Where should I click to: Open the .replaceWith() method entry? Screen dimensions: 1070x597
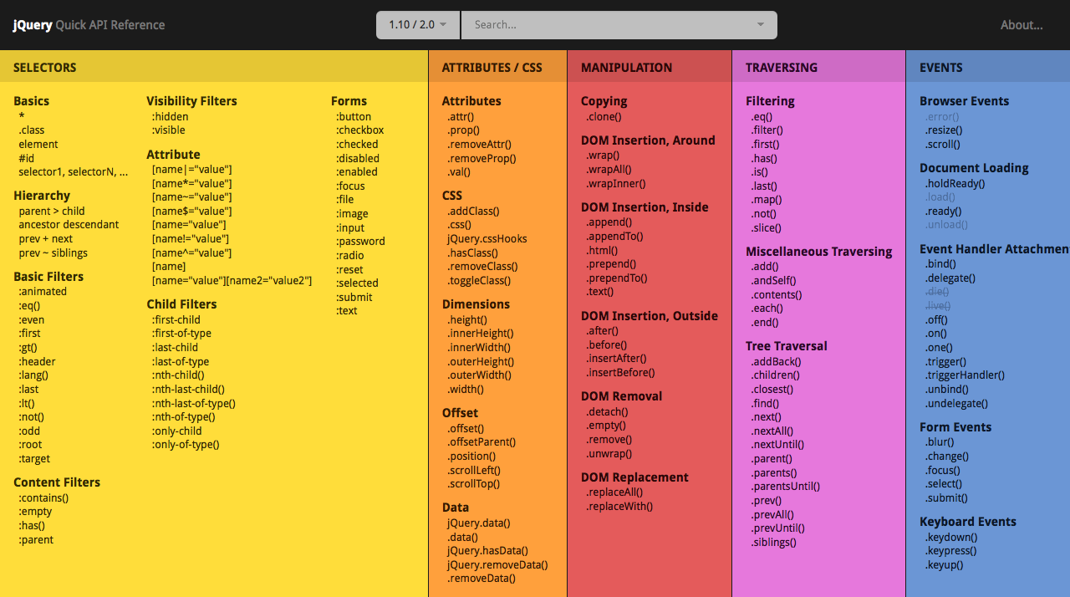pos(619,507)
